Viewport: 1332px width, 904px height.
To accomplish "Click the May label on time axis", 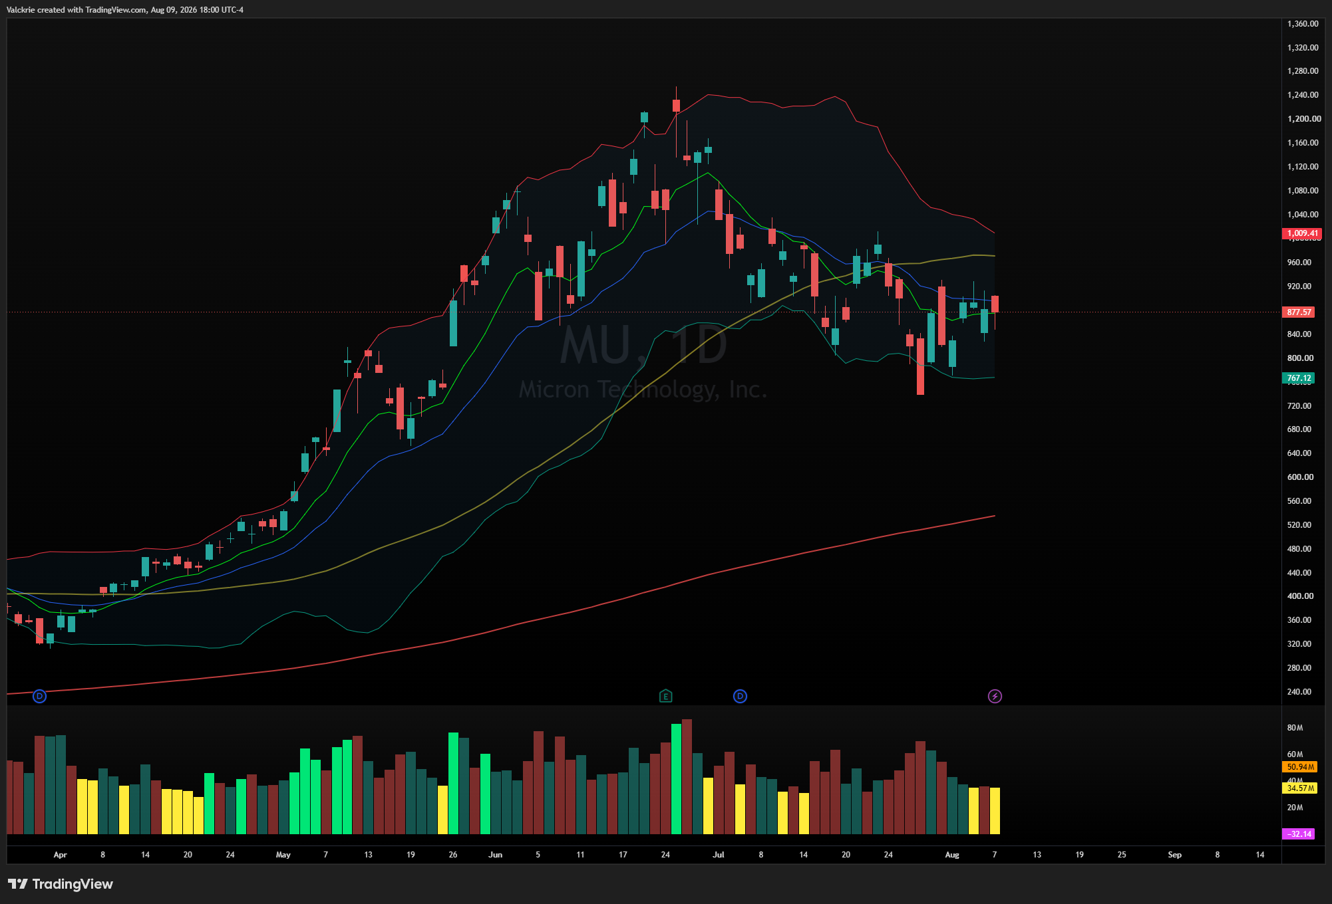I will pos(283,855).
